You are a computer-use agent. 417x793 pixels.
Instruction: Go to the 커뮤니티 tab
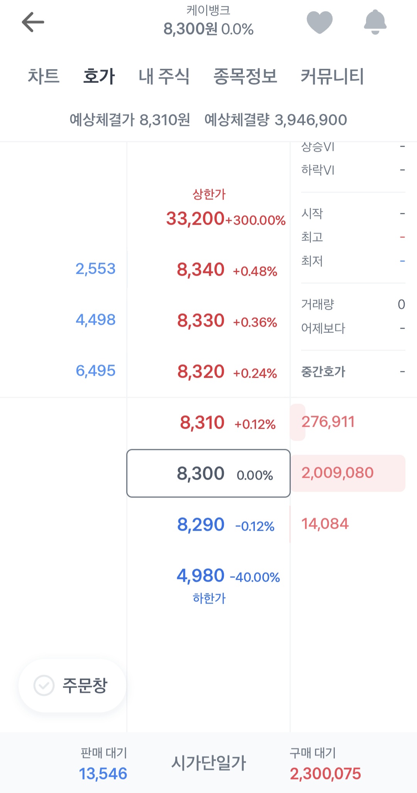point(332,76)
